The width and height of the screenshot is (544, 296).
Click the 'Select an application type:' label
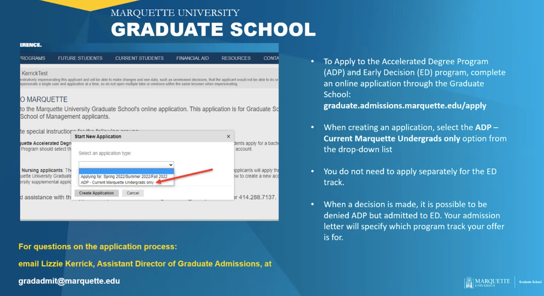pos(105,153)
